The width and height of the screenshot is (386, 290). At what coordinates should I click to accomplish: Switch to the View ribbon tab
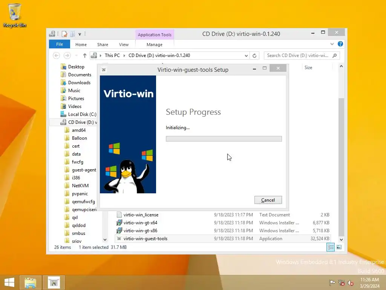pos(124,45)
